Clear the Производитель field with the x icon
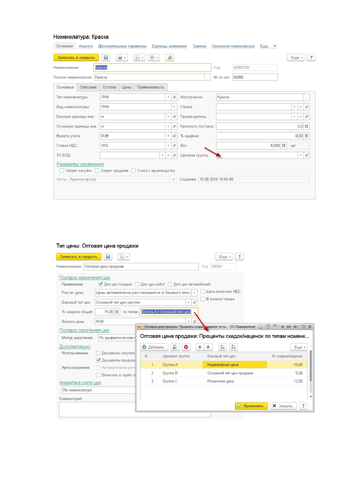The image size is (345, 488). click(300, 117)
